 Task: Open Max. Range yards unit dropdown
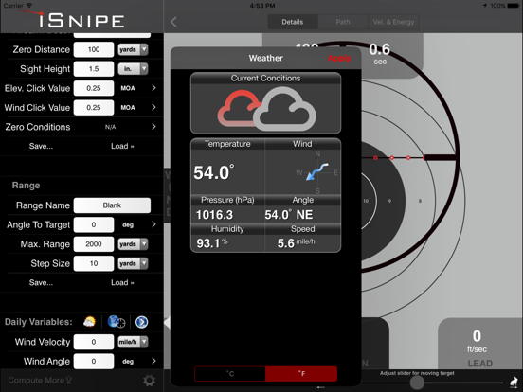133,244
